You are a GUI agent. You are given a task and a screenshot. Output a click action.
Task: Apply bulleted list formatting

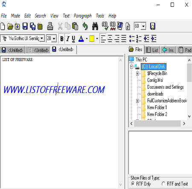[132, 38]
